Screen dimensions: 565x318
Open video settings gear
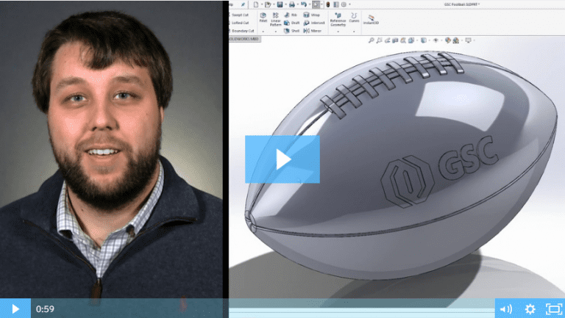click(529, 308)
